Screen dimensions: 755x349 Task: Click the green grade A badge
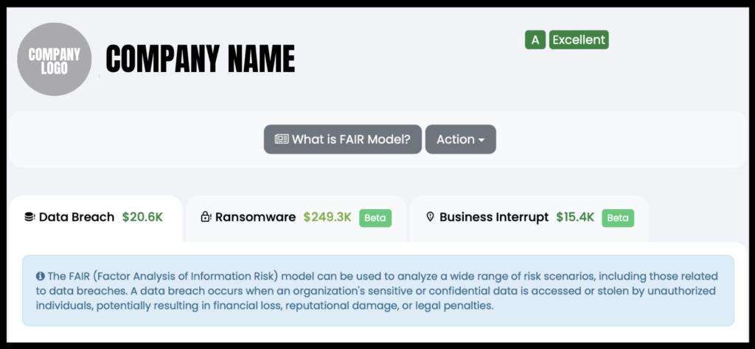click(x=535, y=40)
